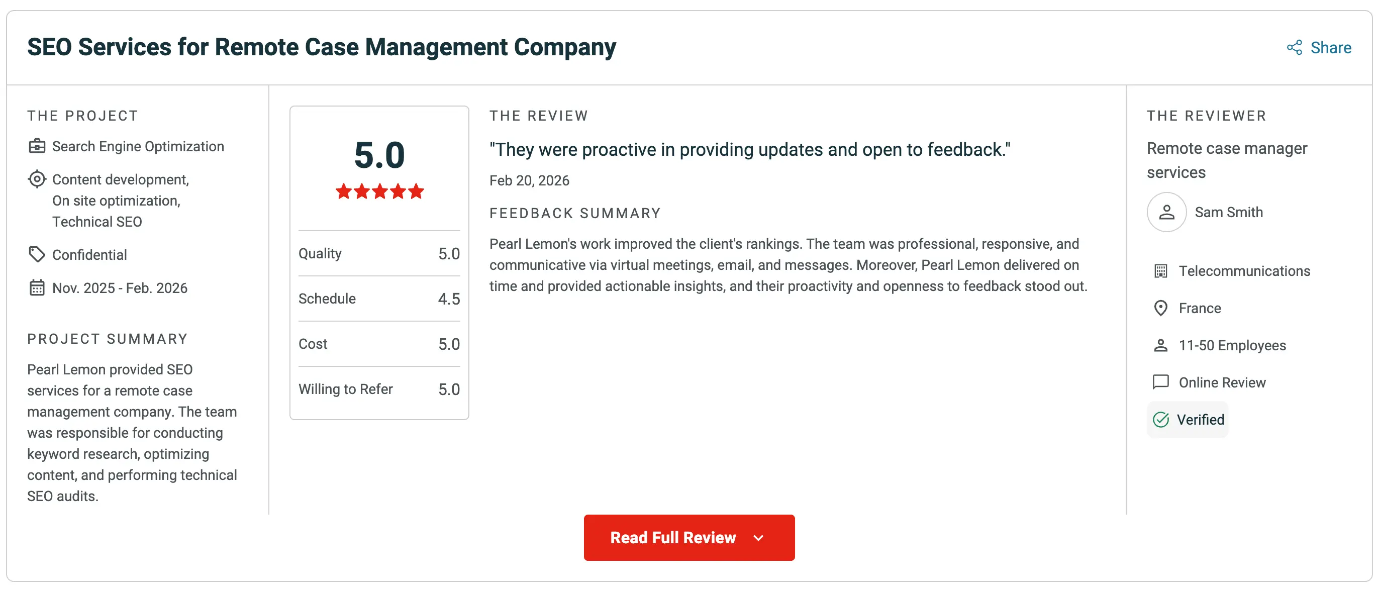The width and height of the screenshot is (1378, 589).
Task: Click the chevron arrow on Read Full Review
Action: tap(758, 538)
